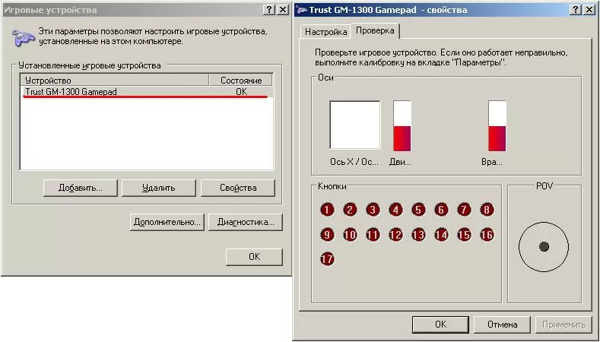Click button indicator 11 in Кнопки

click(373, 235)
